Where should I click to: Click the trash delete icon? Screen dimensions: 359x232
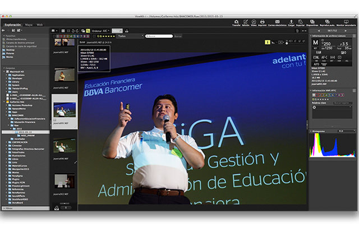pyautogui.click(x=297, y=31)
